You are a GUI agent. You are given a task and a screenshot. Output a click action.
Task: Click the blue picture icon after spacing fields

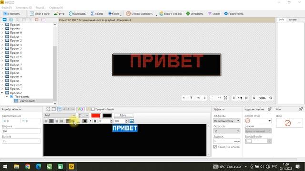tap(132, 121)
